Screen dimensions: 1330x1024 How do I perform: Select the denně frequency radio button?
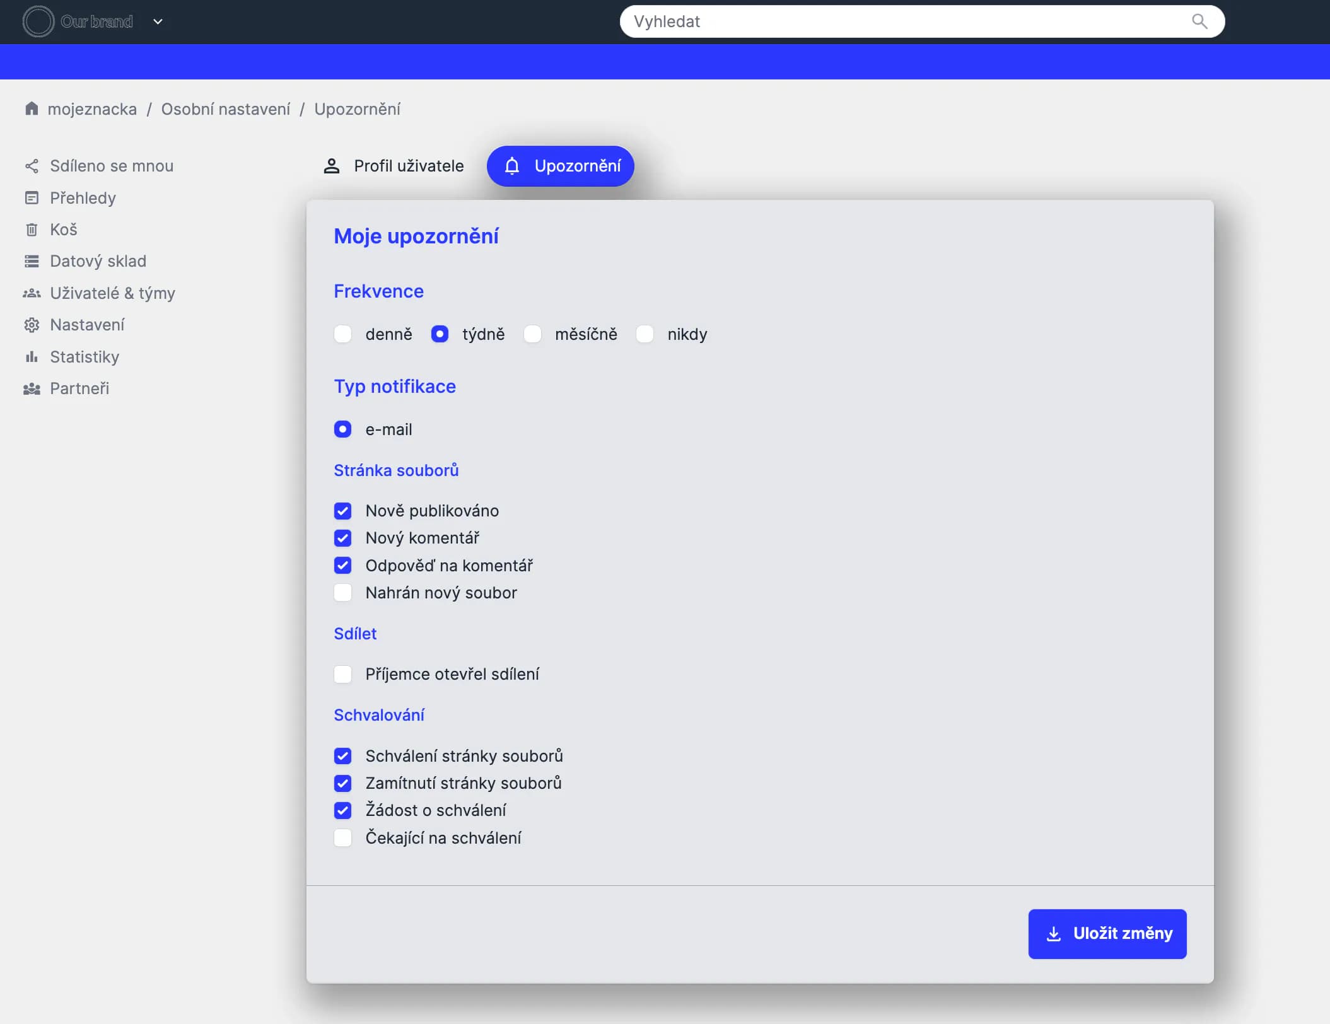(342, 334)
